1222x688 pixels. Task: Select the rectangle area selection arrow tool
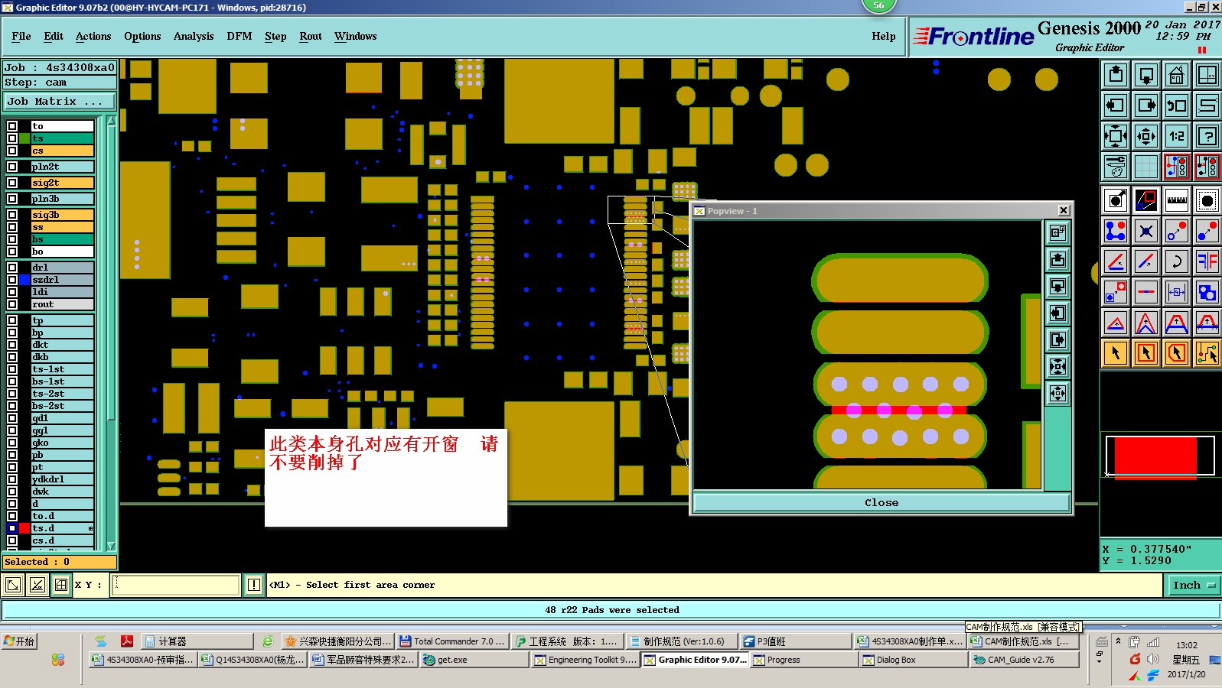(1146, 353)
